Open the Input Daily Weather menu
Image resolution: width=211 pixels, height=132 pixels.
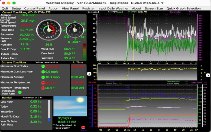point(113,8)
